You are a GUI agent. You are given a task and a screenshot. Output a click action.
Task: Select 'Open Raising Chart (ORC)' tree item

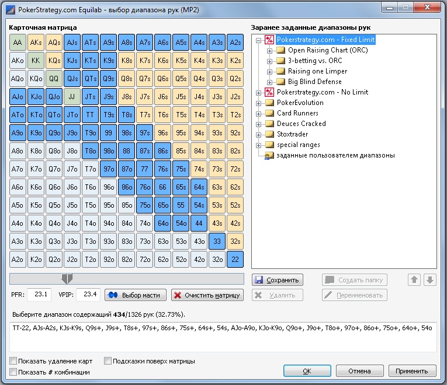[x=328, y=50]
